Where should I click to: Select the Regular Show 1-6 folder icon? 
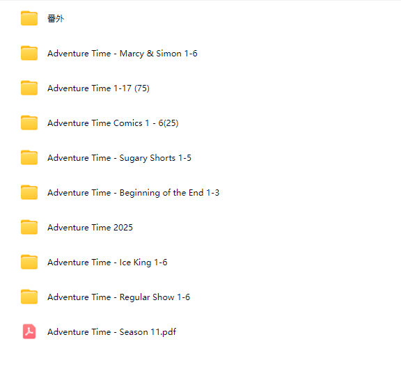[x=29, y=297]
